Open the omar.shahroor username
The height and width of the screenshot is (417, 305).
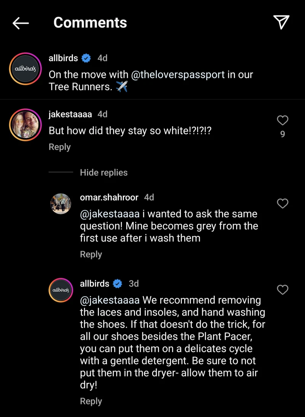coord(109,197)
